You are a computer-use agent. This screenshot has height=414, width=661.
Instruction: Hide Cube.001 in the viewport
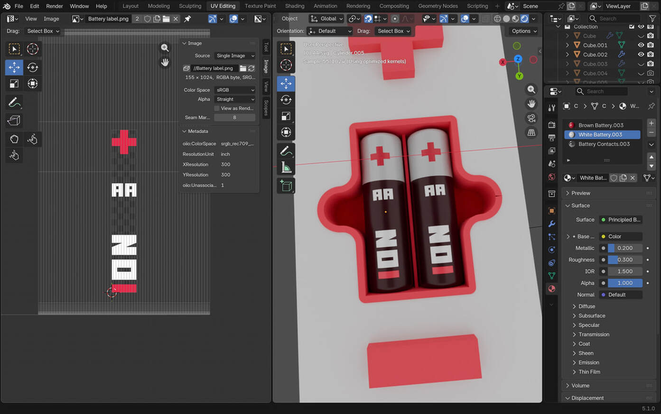point(641,45)
